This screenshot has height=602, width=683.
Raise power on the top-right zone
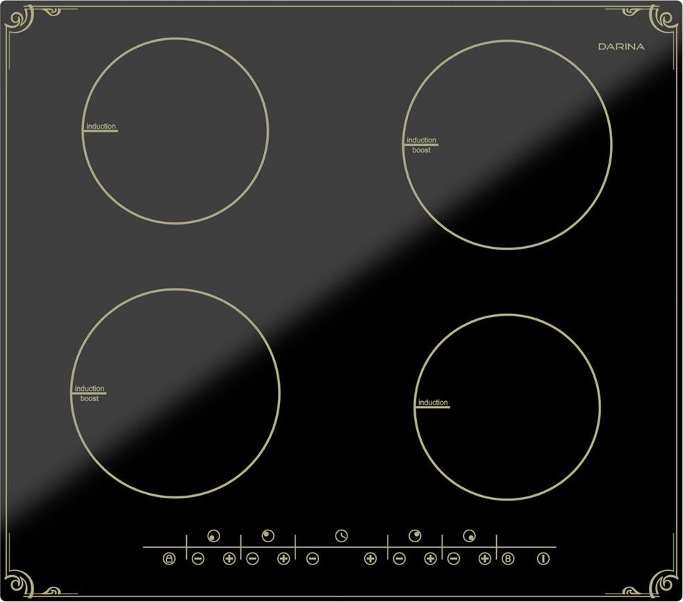pos(430,558)
